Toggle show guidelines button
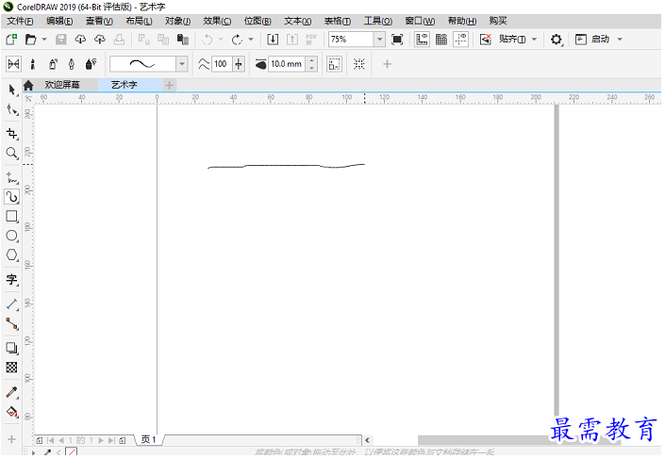The height and width of the screenshot is (459, 665). 461,40
